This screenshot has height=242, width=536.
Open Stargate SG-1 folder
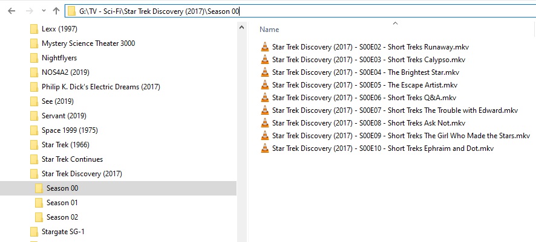pos(63,232)
